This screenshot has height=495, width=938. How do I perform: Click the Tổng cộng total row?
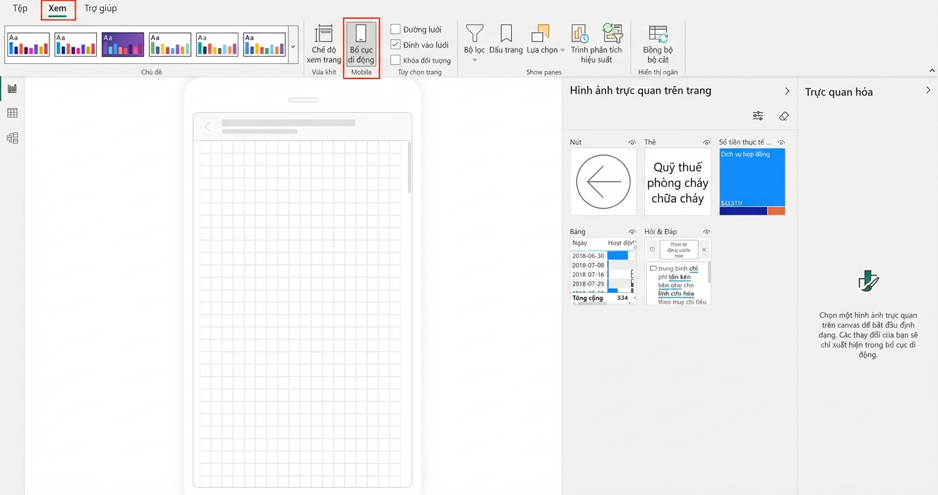(x=602, y=298)
